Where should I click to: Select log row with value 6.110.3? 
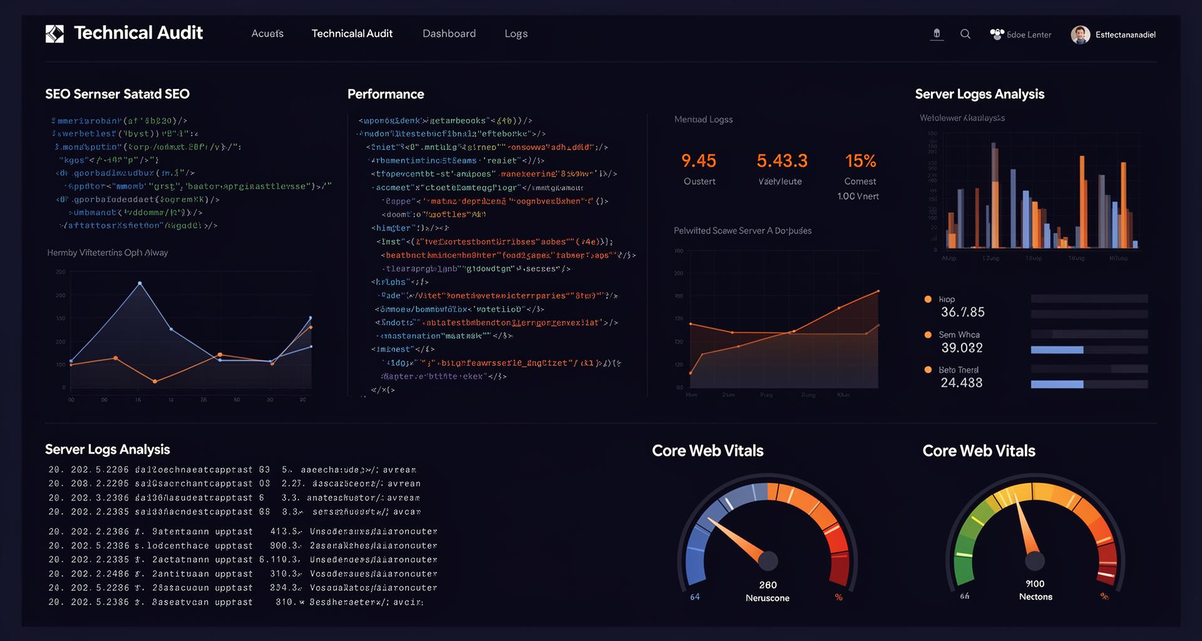(242, 560)
